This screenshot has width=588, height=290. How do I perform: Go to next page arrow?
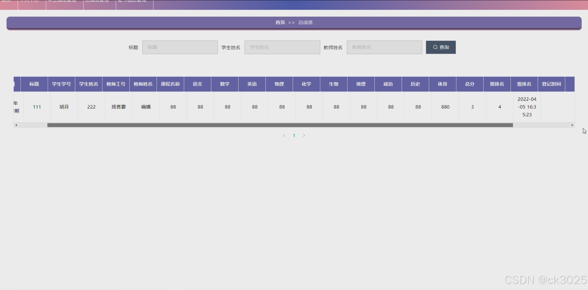304,135
